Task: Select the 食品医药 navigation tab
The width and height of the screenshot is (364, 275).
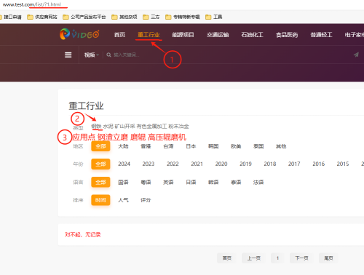Action: coord(287,35)
